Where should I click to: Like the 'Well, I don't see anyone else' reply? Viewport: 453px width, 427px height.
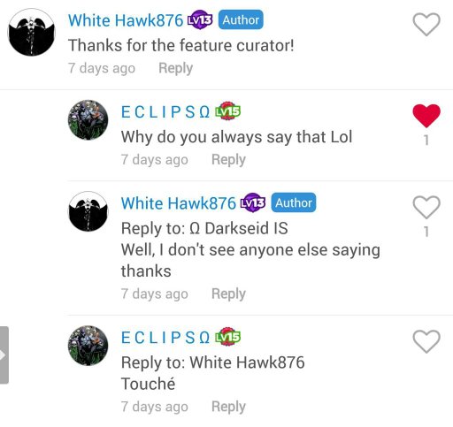[x=426, y=208]
